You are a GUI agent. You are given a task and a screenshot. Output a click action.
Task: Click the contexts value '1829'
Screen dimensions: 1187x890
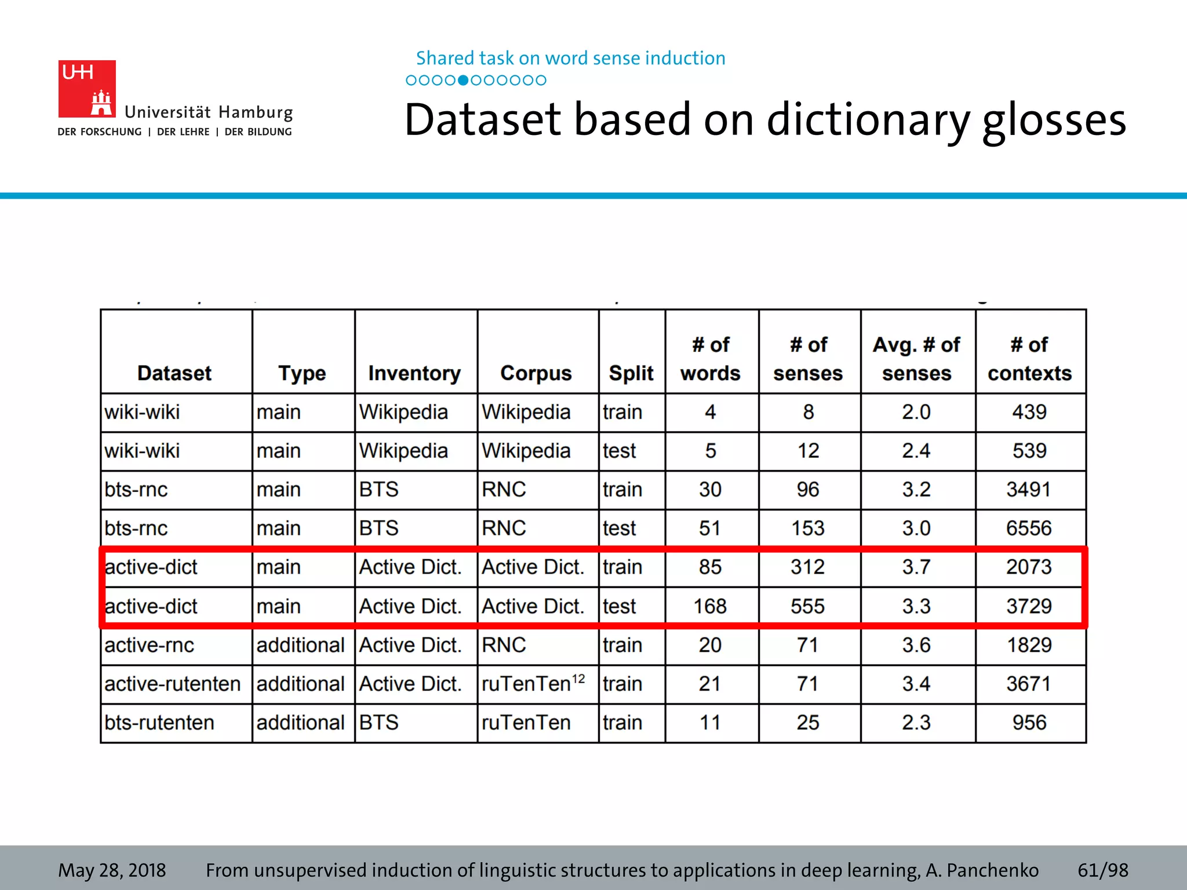click(x=1029, y=645)
